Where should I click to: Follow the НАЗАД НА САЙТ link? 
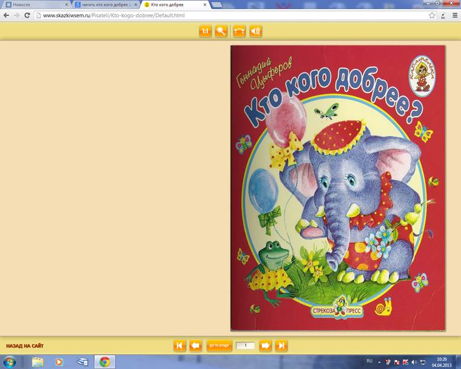point(25,346)
